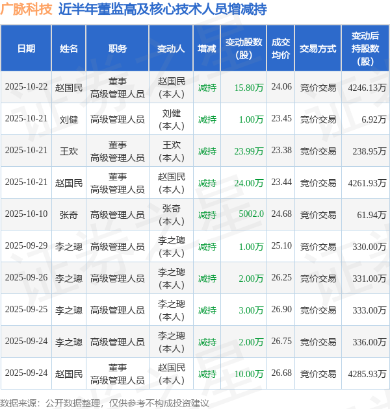This screenshot has width=390, height=409.
Task: Click the name cell 张奇
Action: tap(69, 215)
